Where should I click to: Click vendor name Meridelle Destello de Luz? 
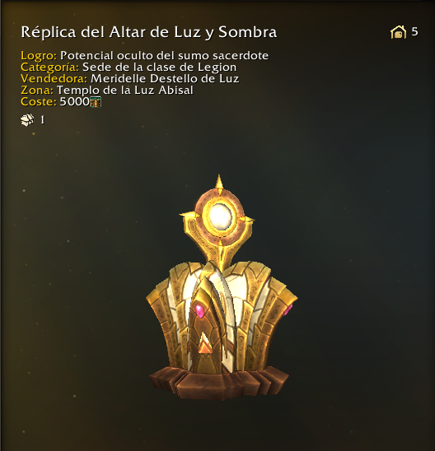(165, 78)
